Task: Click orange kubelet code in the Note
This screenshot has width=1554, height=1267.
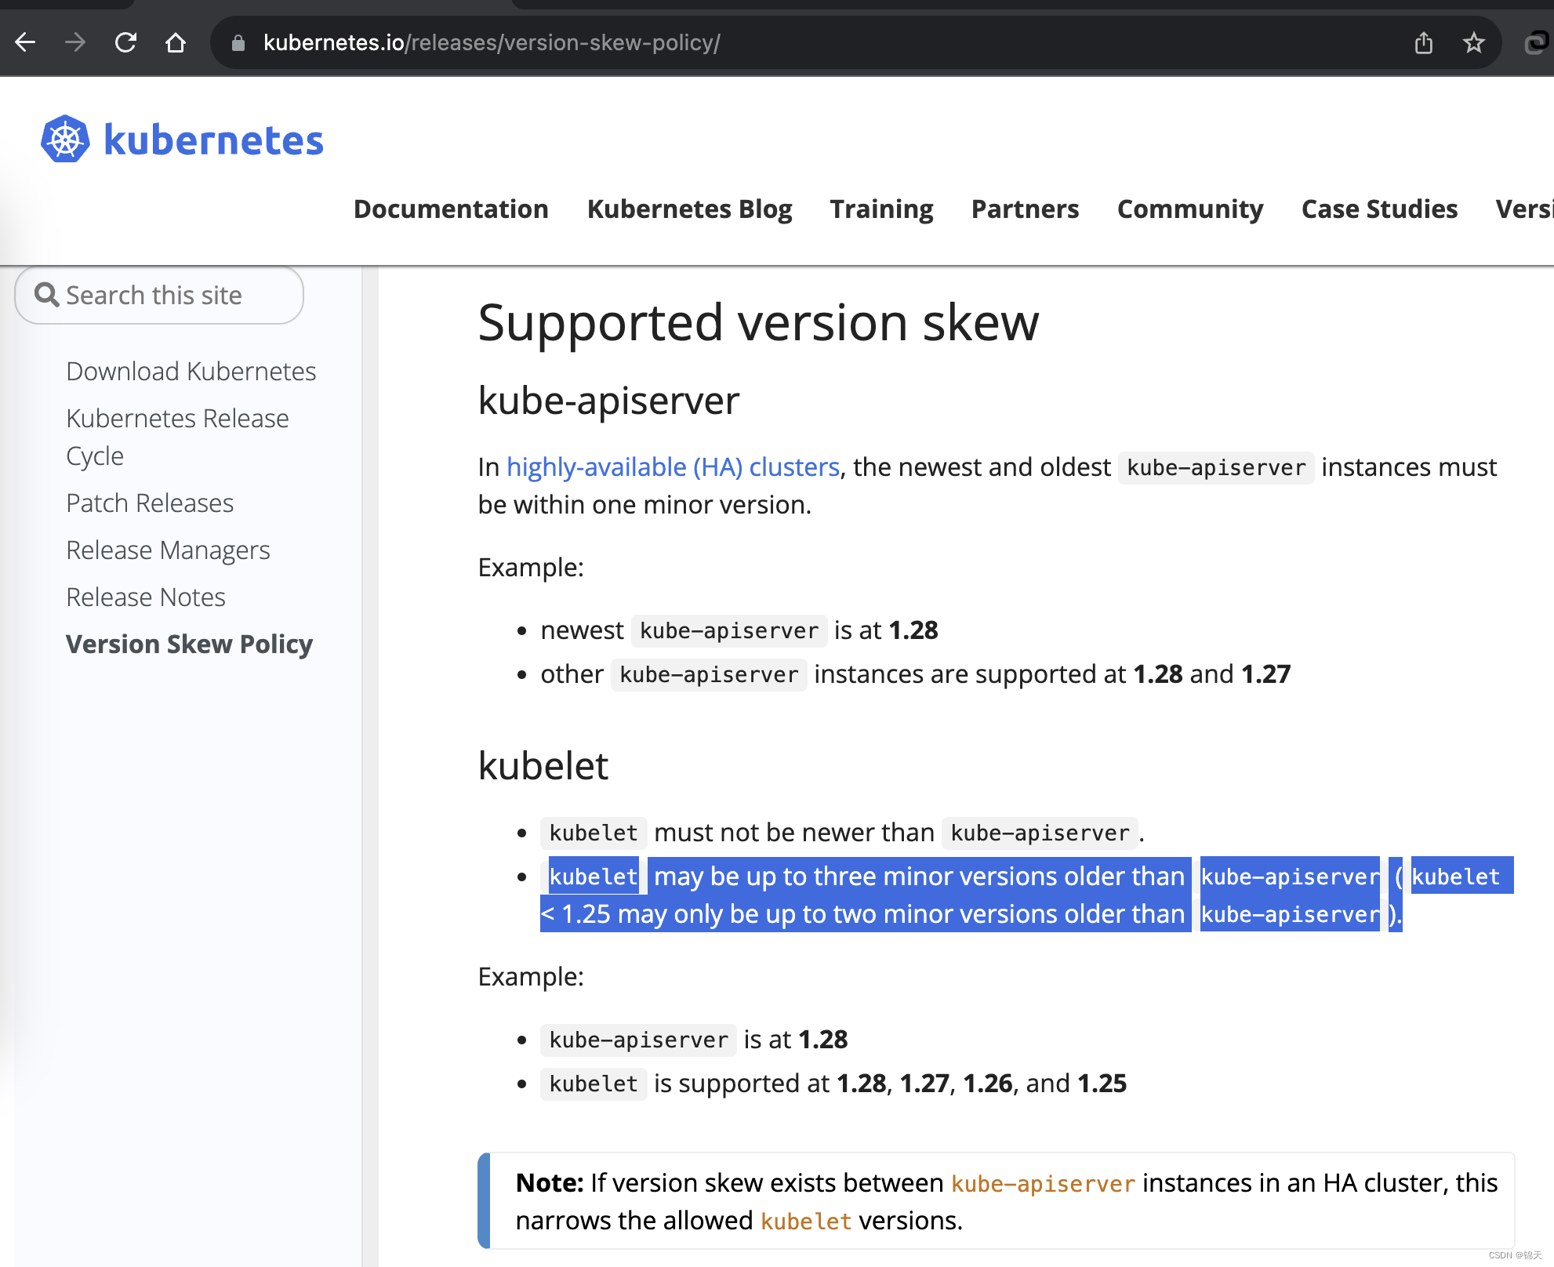Action: click(806, 1220)
